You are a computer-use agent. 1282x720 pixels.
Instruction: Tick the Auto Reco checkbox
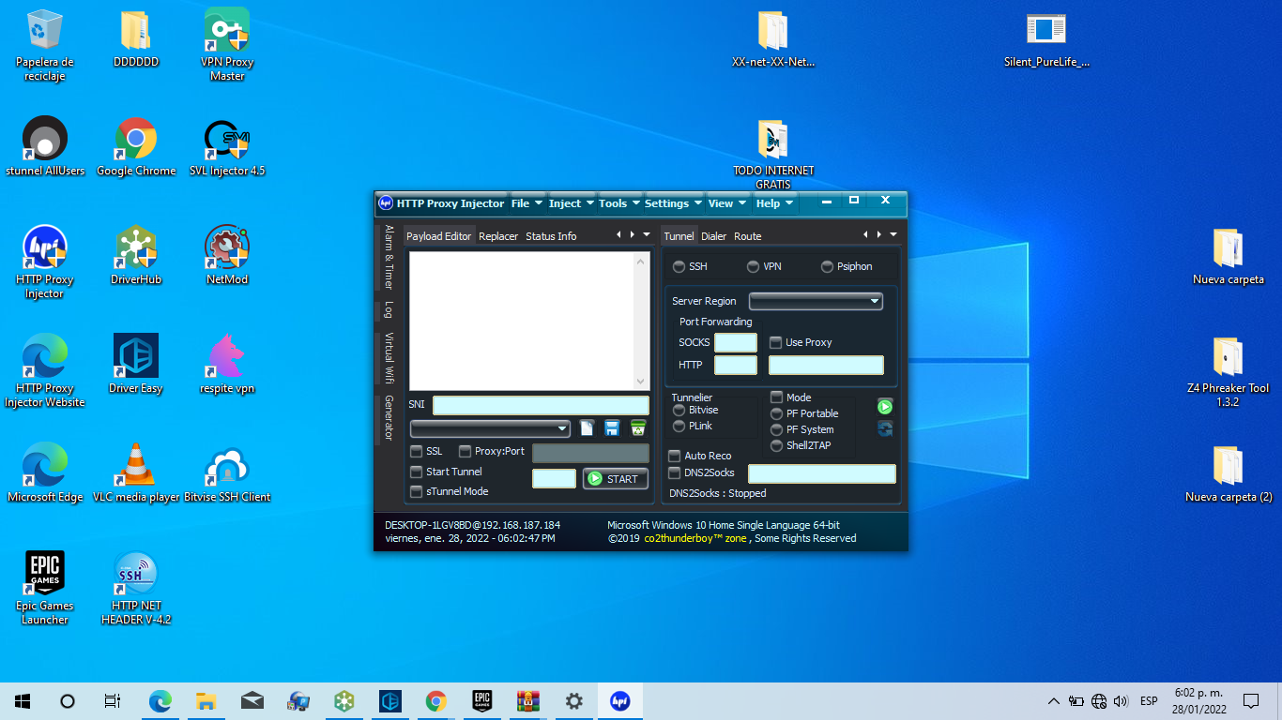pos(674,456)
